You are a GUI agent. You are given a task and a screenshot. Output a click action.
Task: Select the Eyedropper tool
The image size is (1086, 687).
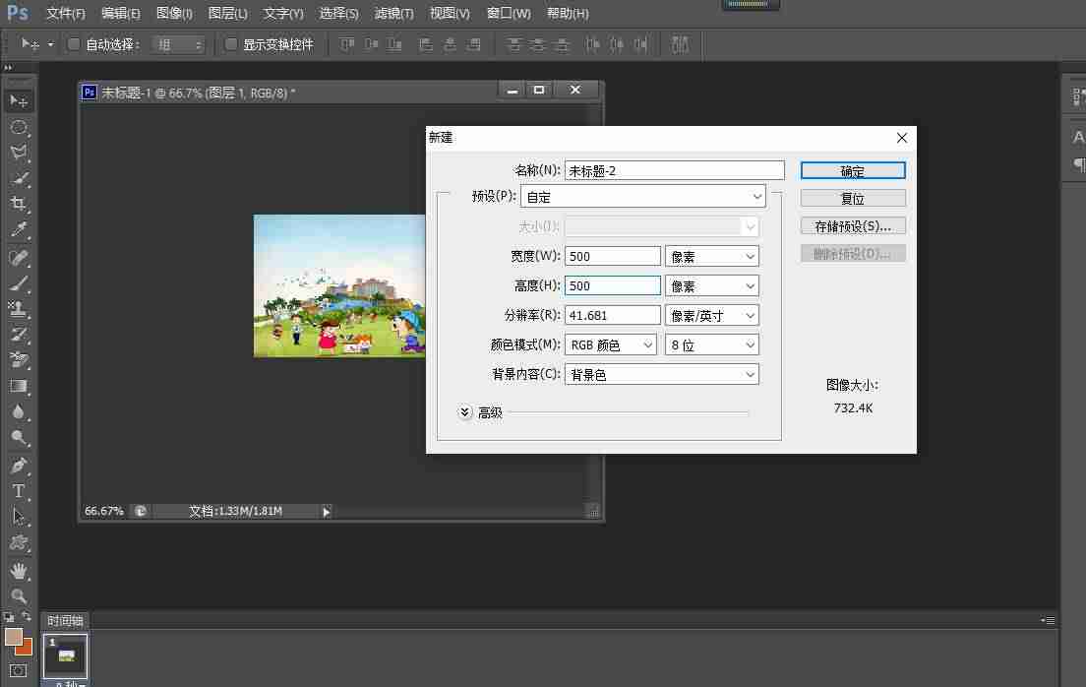(x=19, y=229)
